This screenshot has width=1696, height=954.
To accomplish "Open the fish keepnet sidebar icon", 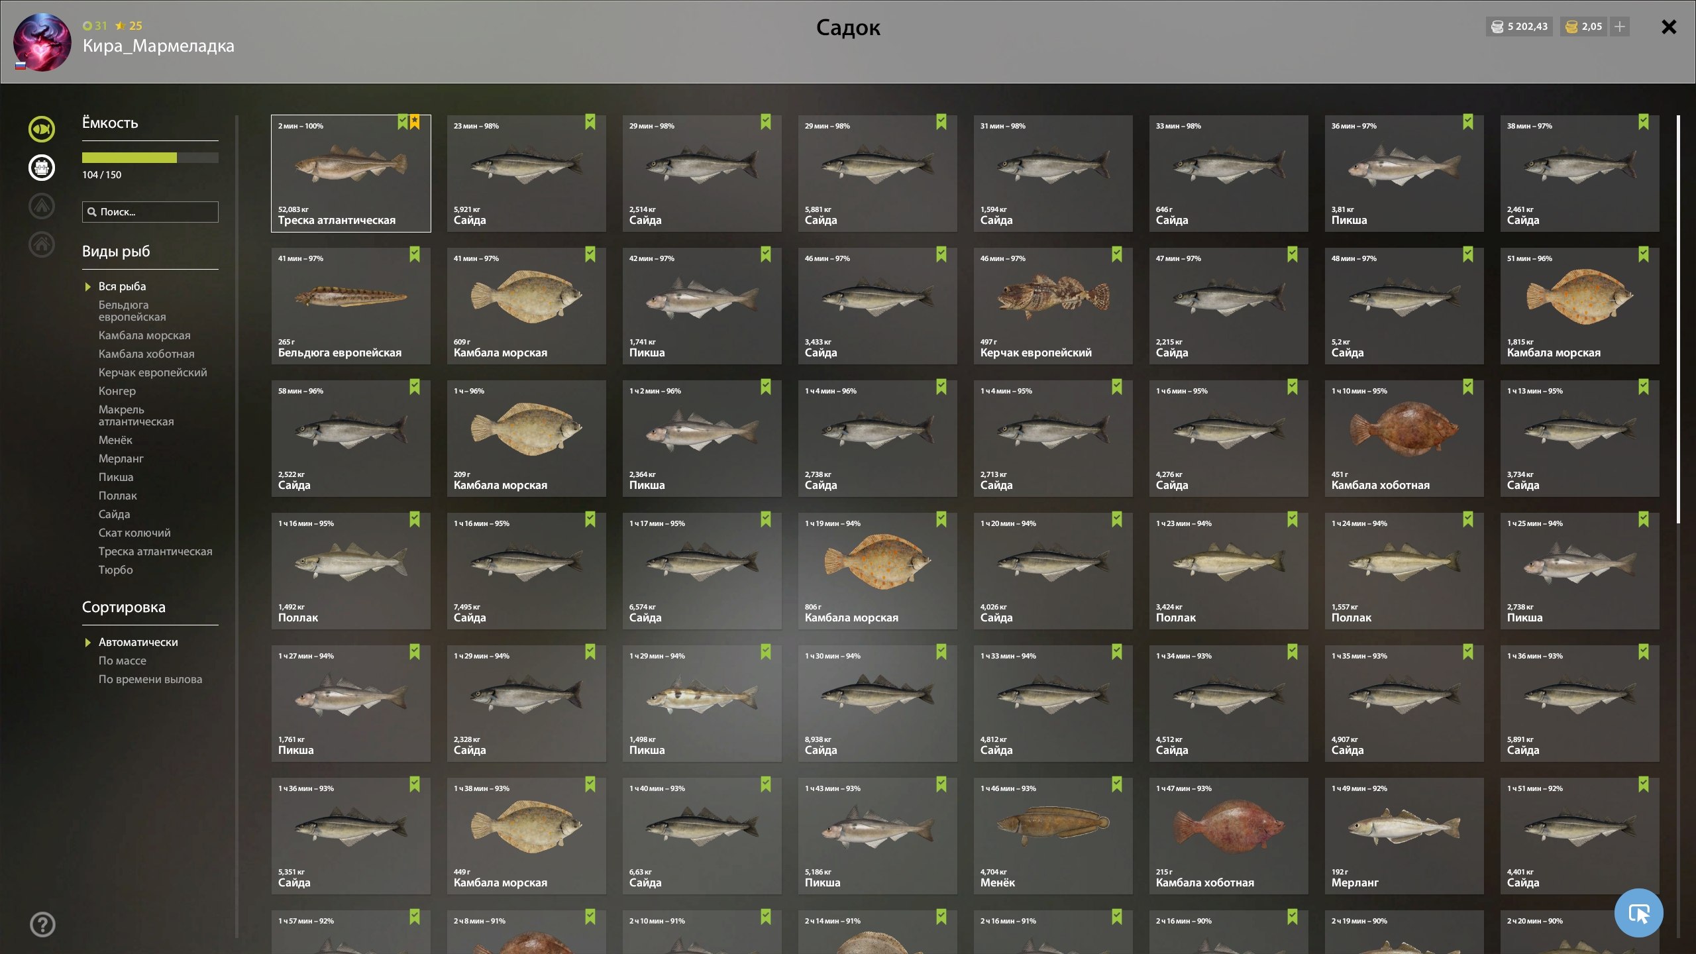I will click(42, 129).
